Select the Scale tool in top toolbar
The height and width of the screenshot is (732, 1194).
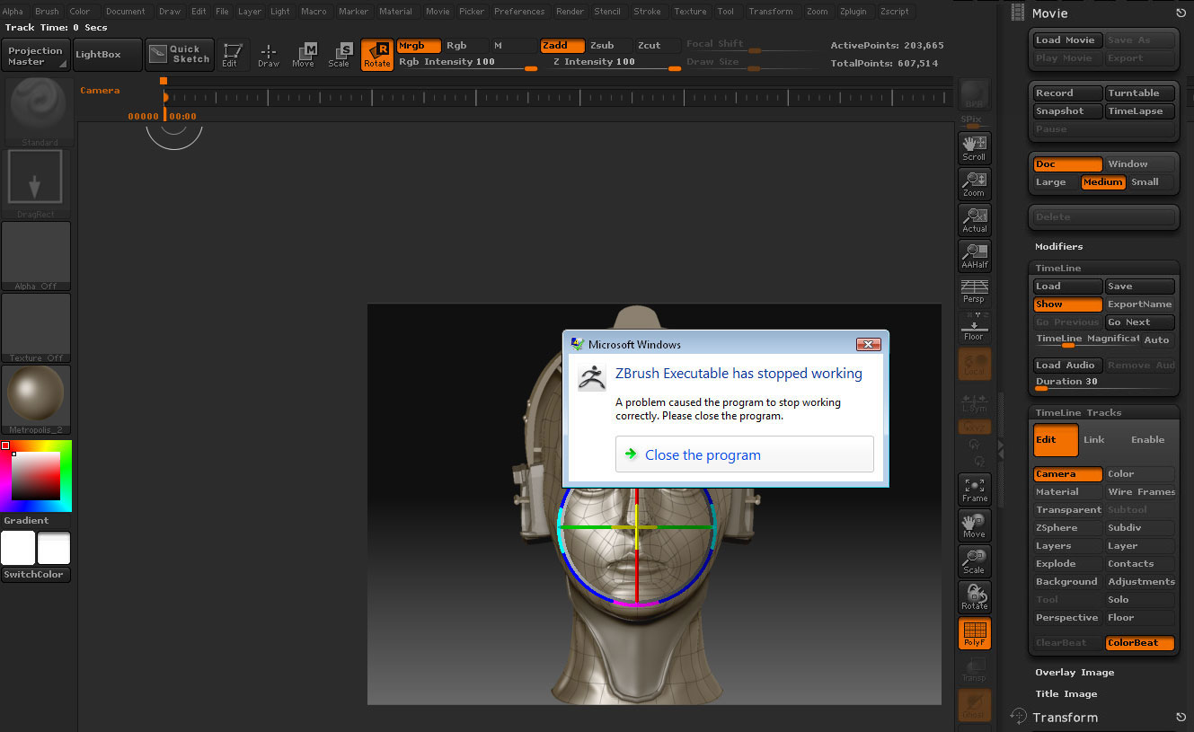[x=339, y=55]
